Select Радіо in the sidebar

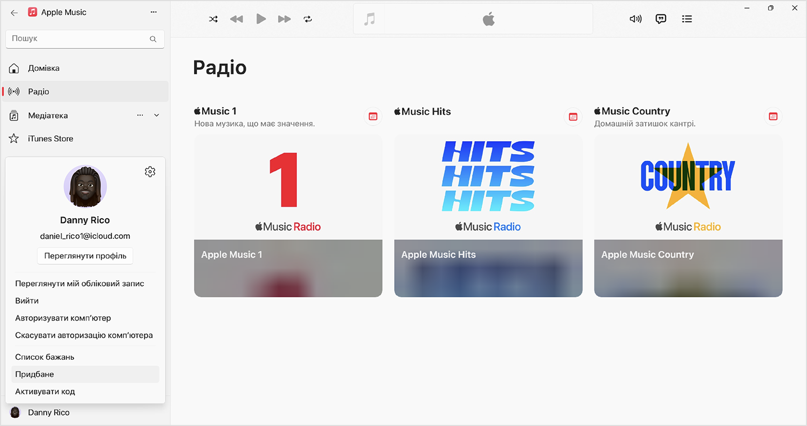(x=85, y=92)
